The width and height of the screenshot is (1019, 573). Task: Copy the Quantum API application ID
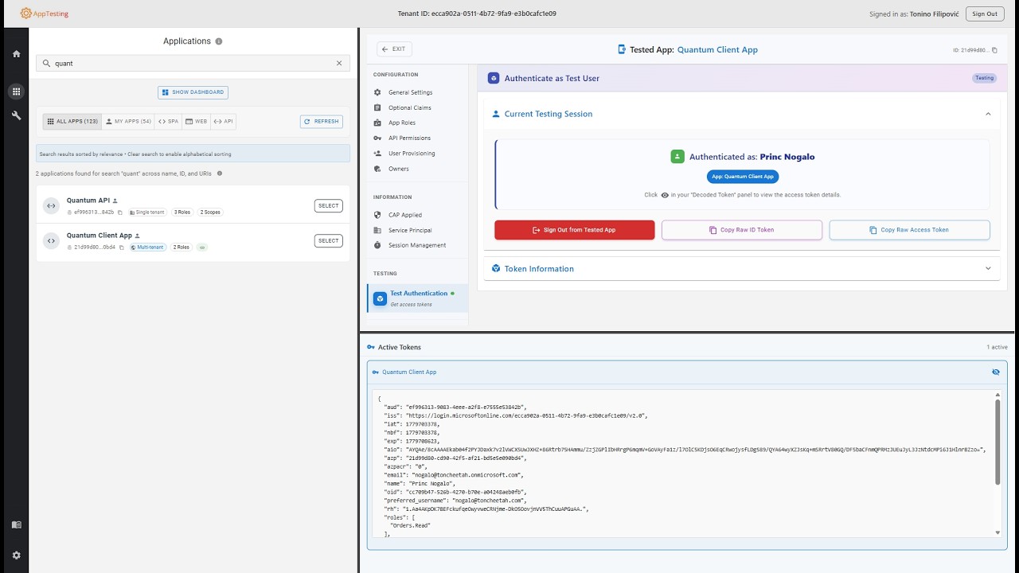(120, 212)
